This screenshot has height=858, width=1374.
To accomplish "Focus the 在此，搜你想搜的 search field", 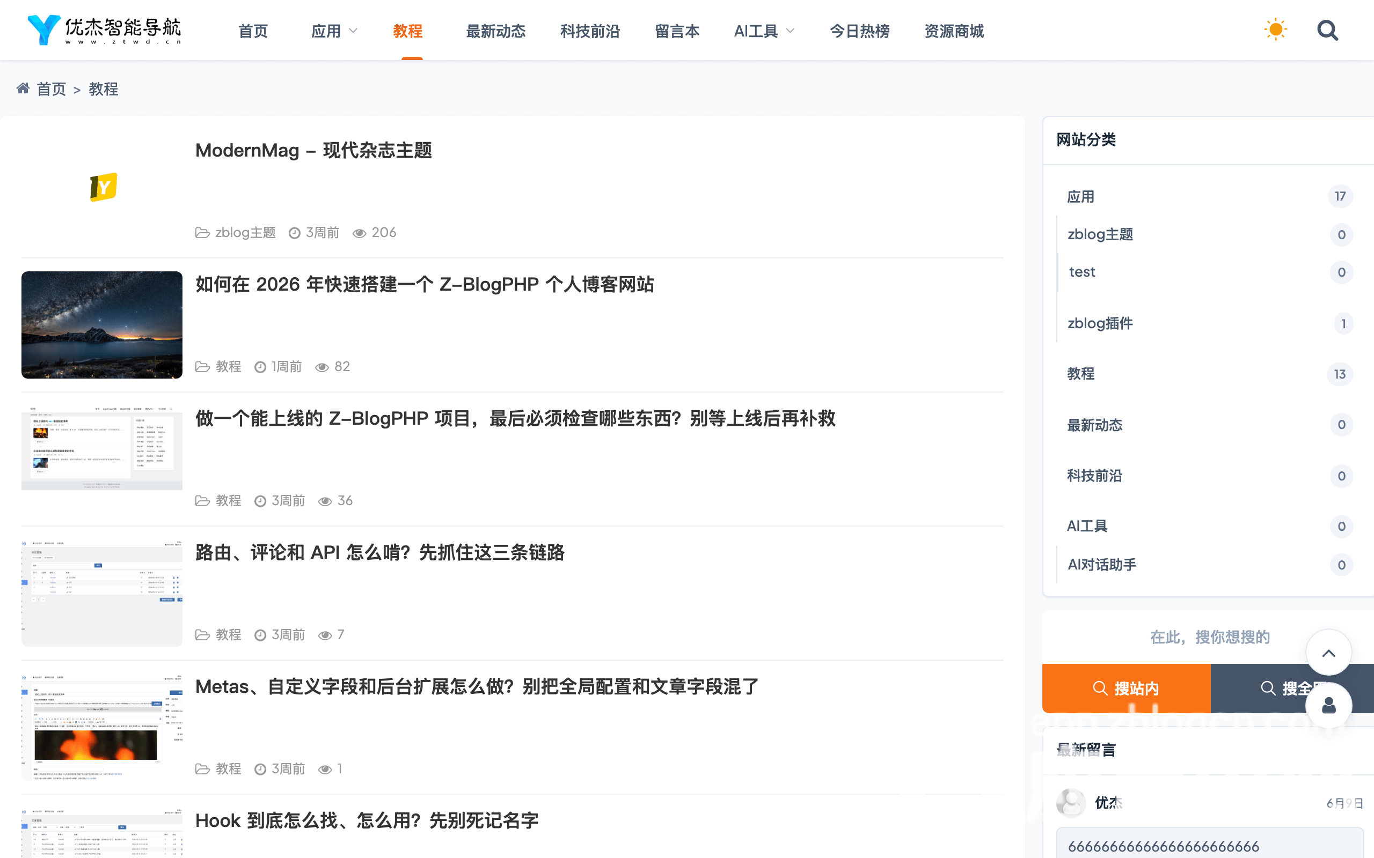I will [1209, 637].
